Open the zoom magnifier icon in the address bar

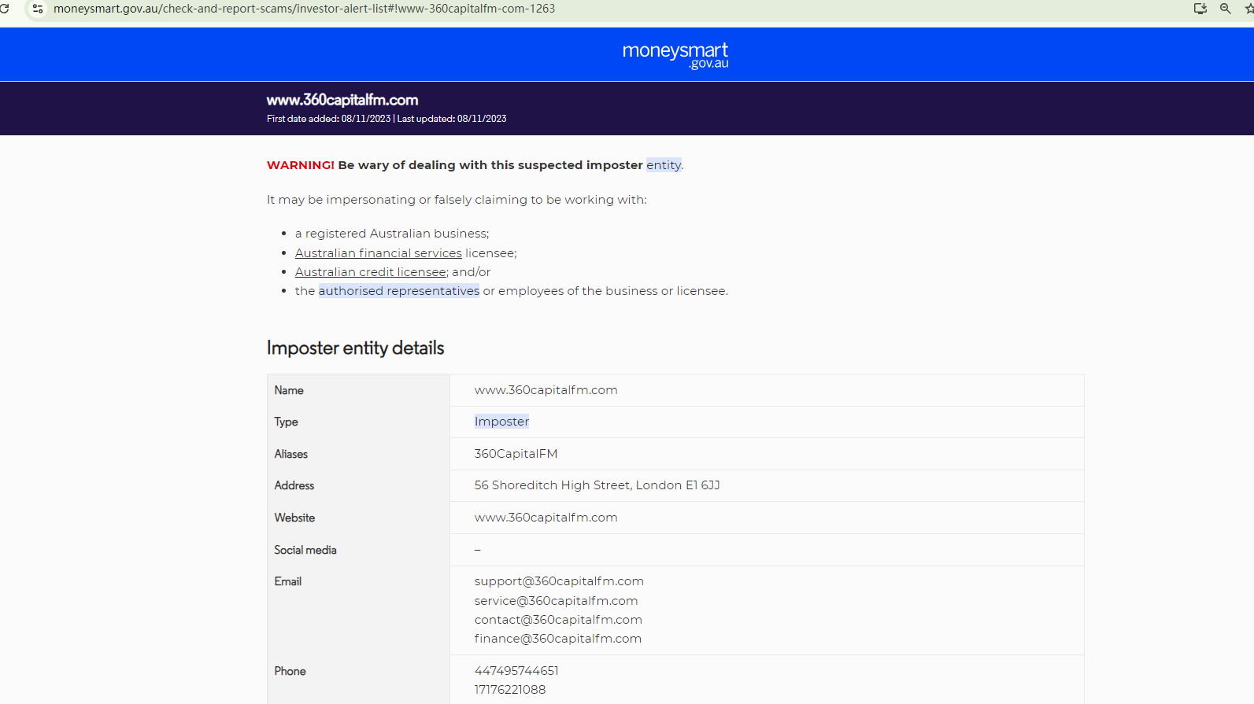(1226, 9)
